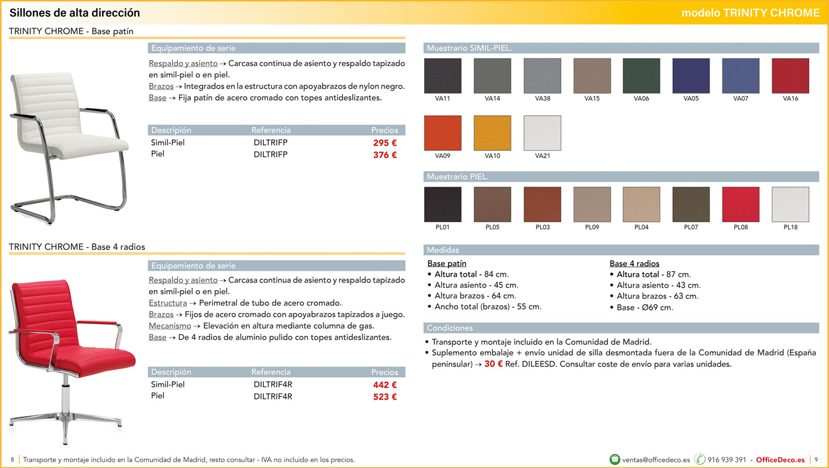Open the ventas@officedeco.es email link
The height and width of the screenshot is (468, 829).
[x=656, y=460]
